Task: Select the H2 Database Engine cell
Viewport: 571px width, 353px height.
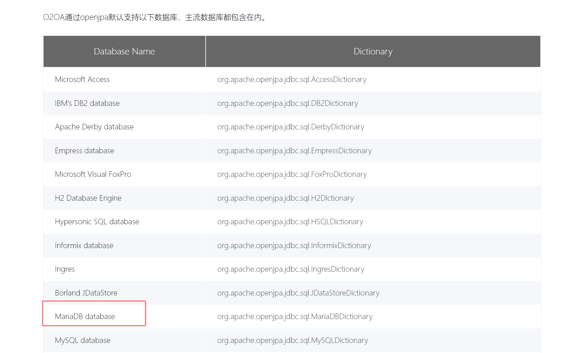Action: pos(124,198)
